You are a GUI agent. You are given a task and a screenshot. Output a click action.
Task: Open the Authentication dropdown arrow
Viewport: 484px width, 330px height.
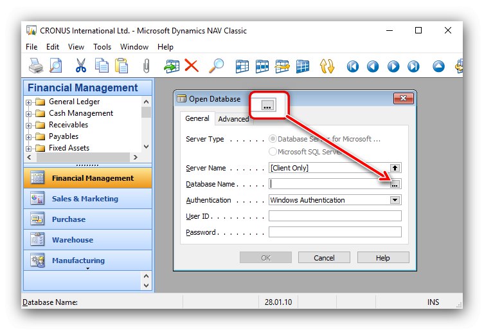pos(395,200)
